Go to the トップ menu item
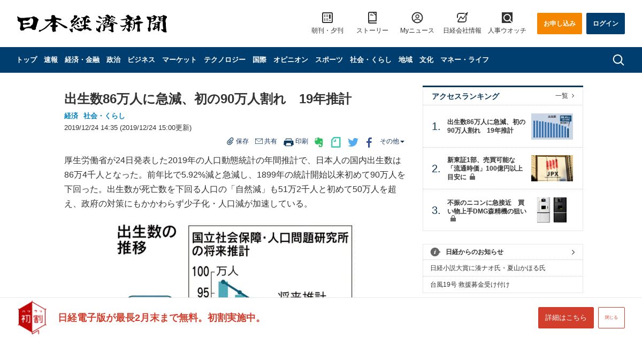The width and height of the screenshot is (642, 337). 27,60
